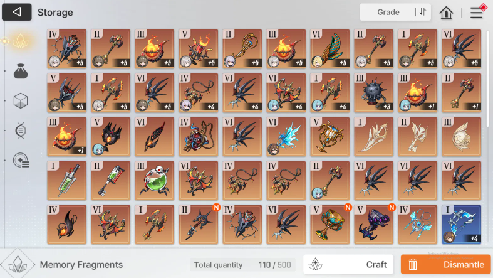Toggle the sort order arrows beside Grade
The height and width of the screenshot is (278, 493).
422,12
